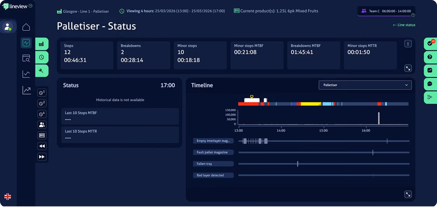
Task: Open the tasks checkmark icon with badge
Action: (x=430, y=43)
